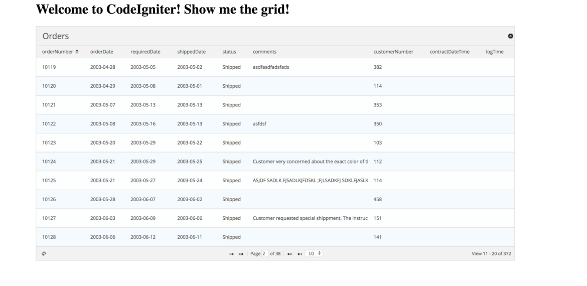
Task: Select order number 10127 cell
Action: tap(49, 218)
